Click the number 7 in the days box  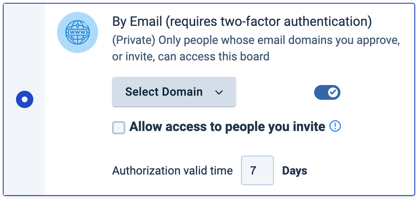tap(253, 170)
